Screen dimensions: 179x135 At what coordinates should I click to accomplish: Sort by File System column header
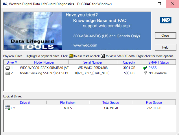(x=68, y=103)
